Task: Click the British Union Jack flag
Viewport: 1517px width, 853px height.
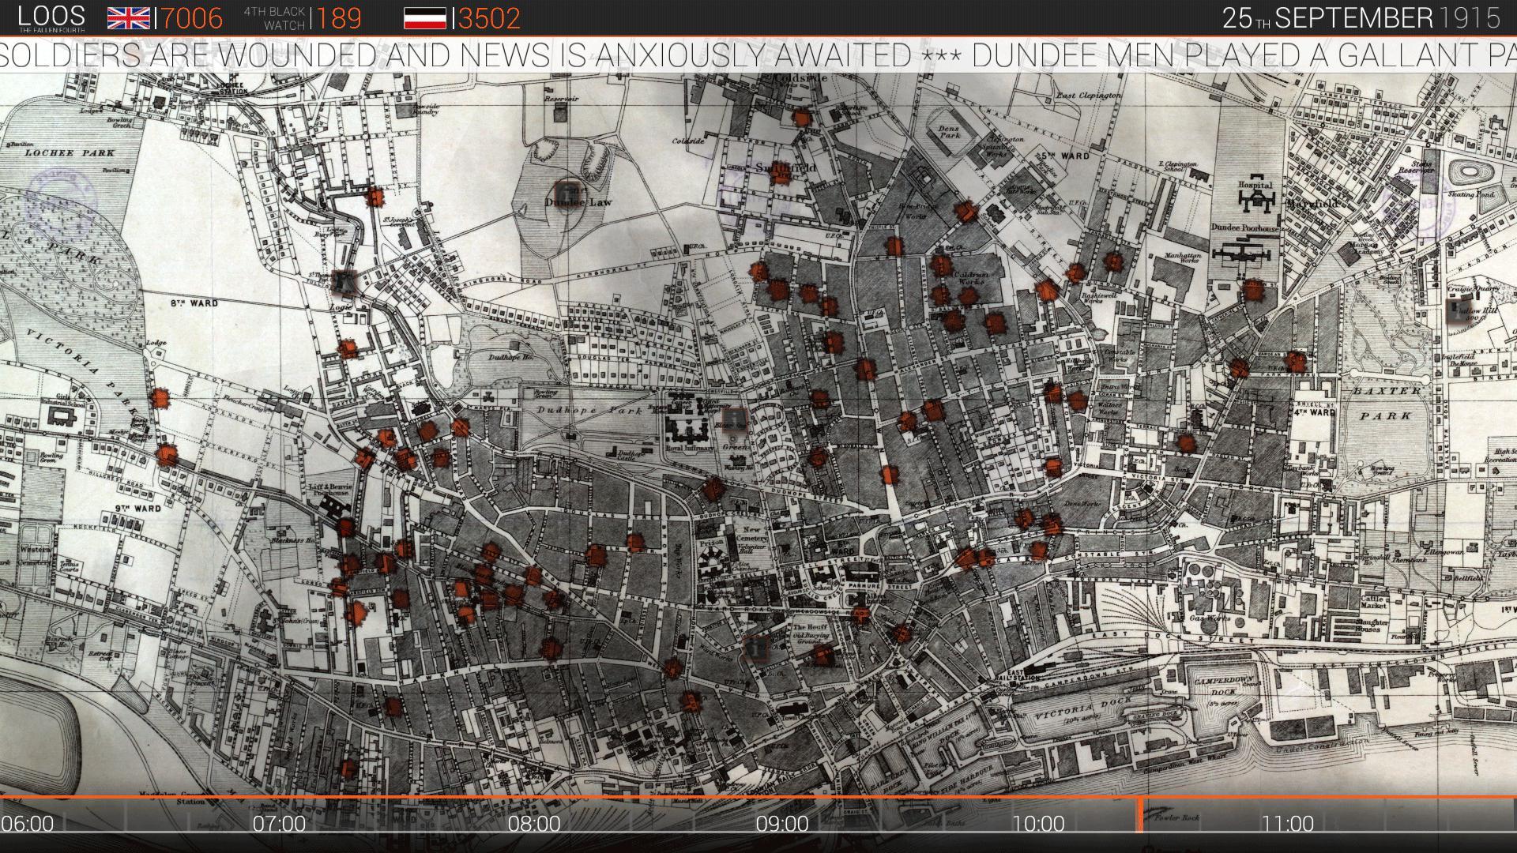Action: click(128, 18)
